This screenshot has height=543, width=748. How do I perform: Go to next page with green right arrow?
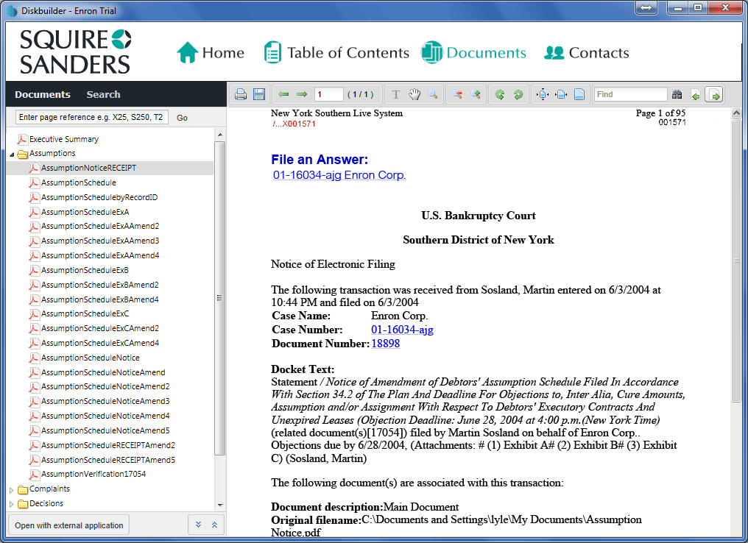(302, 94)
